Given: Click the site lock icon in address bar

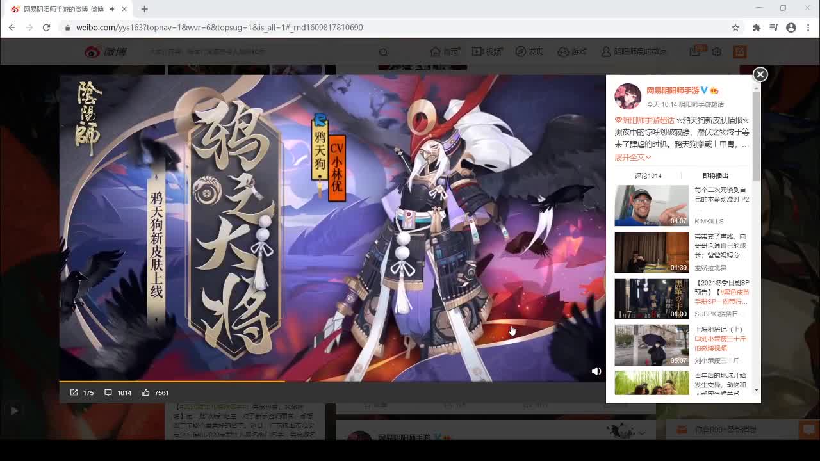Looking at the screenshot, I should pyautogui.click(x=67, y=28).
